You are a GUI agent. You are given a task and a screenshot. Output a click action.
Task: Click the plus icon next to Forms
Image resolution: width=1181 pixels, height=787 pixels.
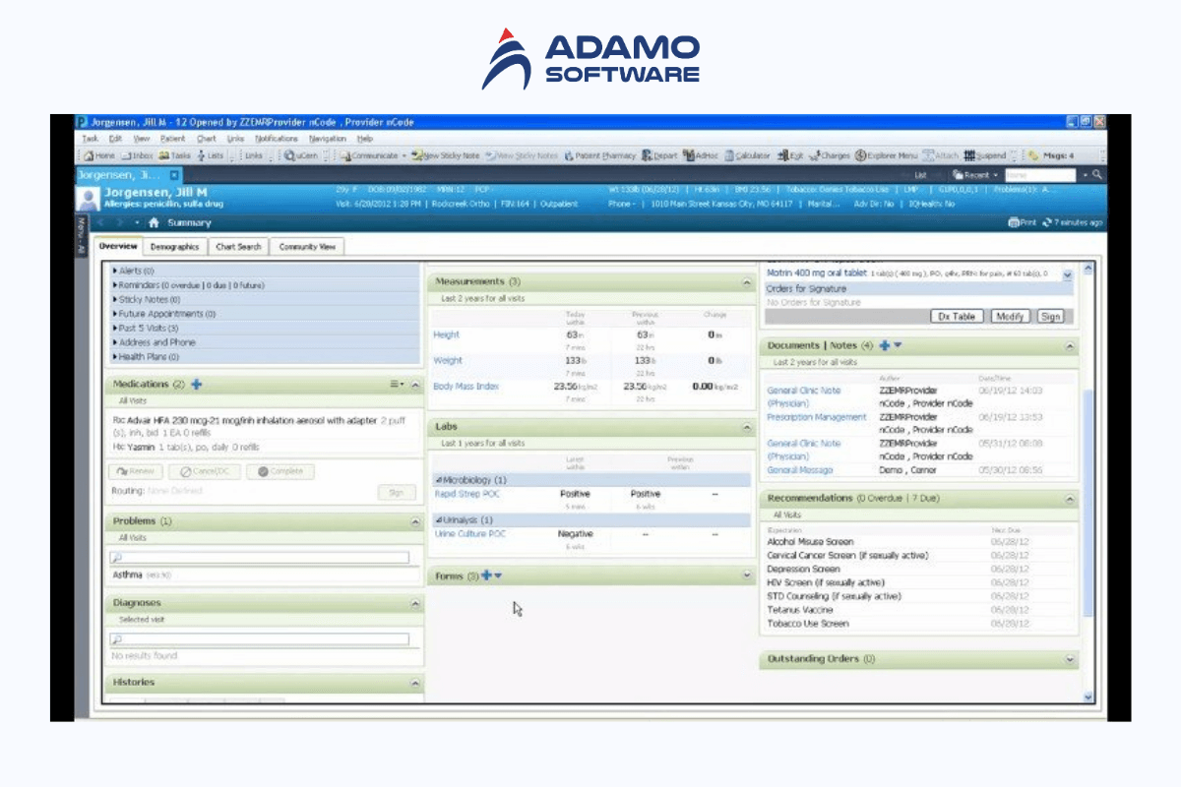(485, 575)
